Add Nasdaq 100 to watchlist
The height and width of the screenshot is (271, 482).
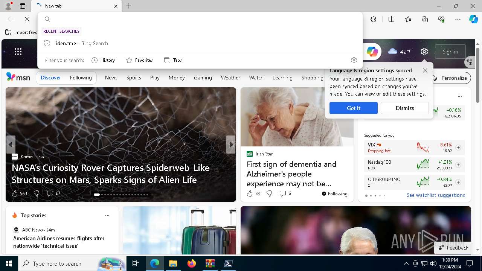(458, 165)
